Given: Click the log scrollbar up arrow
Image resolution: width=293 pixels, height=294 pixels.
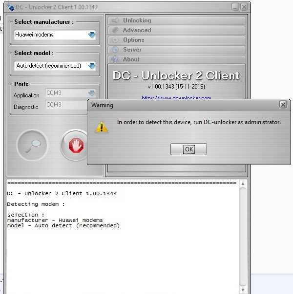Looking at the screenshot, I should pyautogui.click(x=243, y=184).
